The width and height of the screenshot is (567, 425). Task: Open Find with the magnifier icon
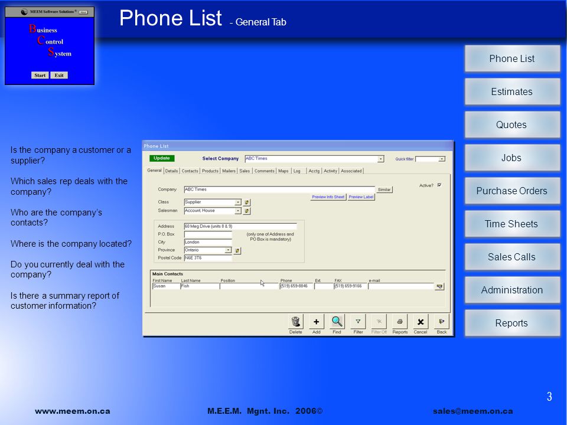pos(337,321)
